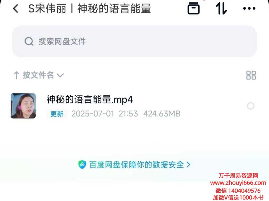
Task: Tap the Baidu Netdisk shield icon
Action: click(82, 165)
